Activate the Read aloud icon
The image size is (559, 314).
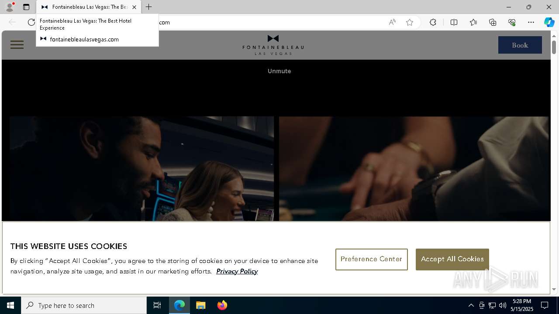coord(392,22)
